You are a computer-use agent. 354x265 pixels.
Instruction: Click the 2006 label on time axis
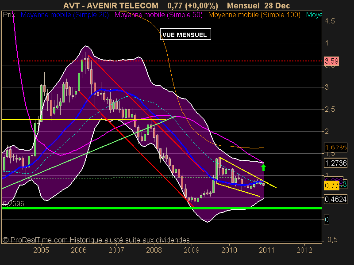coord(79,250)
